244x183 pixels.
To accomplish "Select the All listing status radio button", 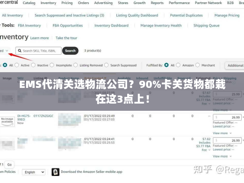I will tap(5, 65).
